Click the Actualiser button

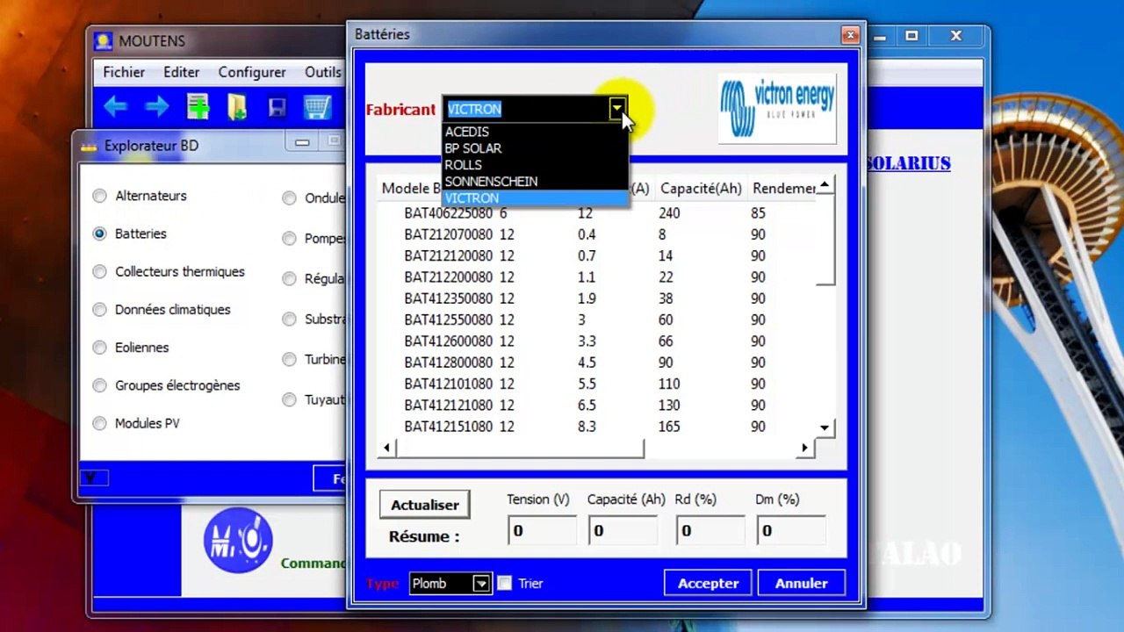point(425,505)
